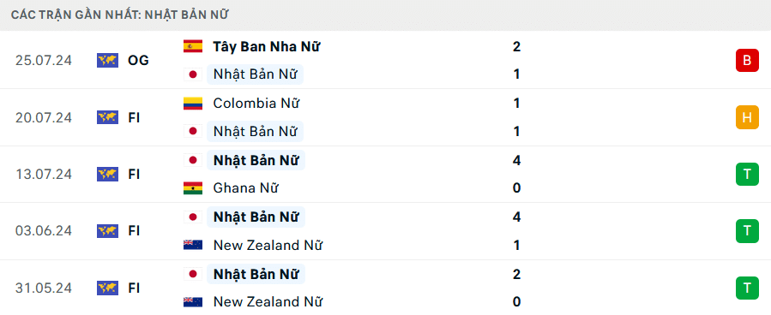The image size is (771, 315).
Task: Click the red B loss result badge
Action: [747, 61]
